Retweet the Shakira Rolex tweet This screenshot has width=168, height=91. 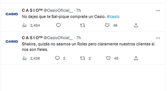coord(82,58)
